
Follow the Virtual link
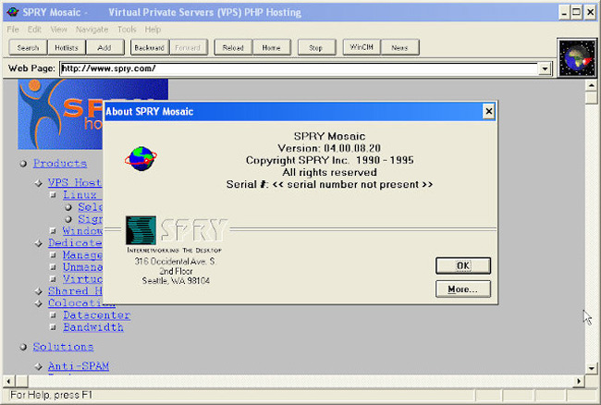(x=83, y=279)
